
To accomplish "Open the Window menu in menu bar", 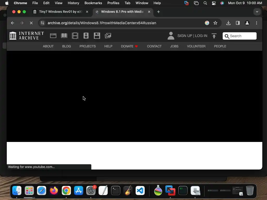I will 142,3.
